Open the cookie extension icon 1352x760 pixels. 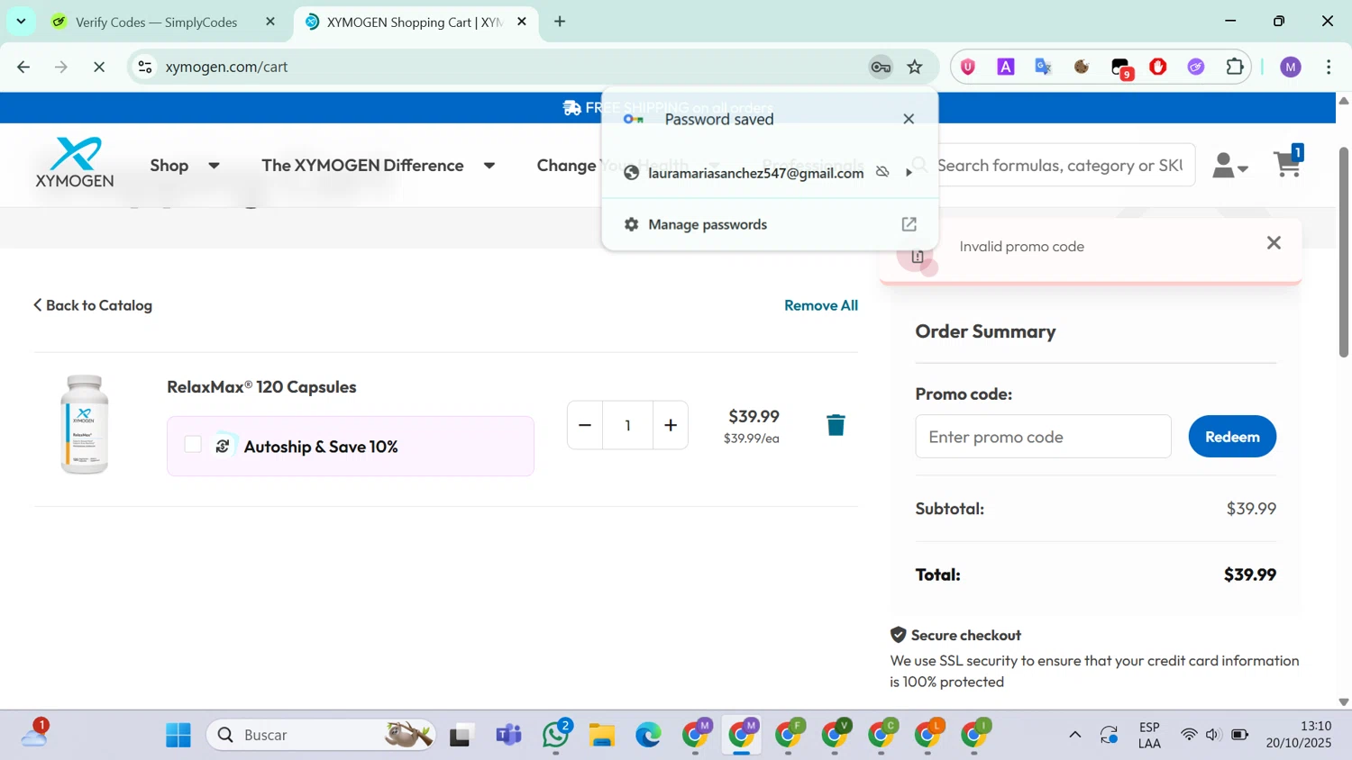[1082, 67]
